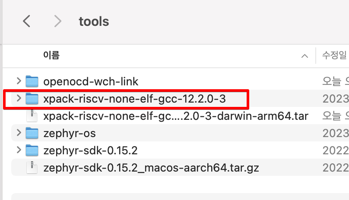Screen dimensions: 349x200
Task: Expand the openocd-wch-link folder
Action: 19,81
